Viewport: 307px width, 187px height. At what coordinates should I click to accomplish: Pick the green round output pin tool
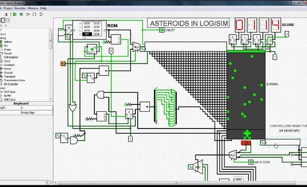pos(21,14)
